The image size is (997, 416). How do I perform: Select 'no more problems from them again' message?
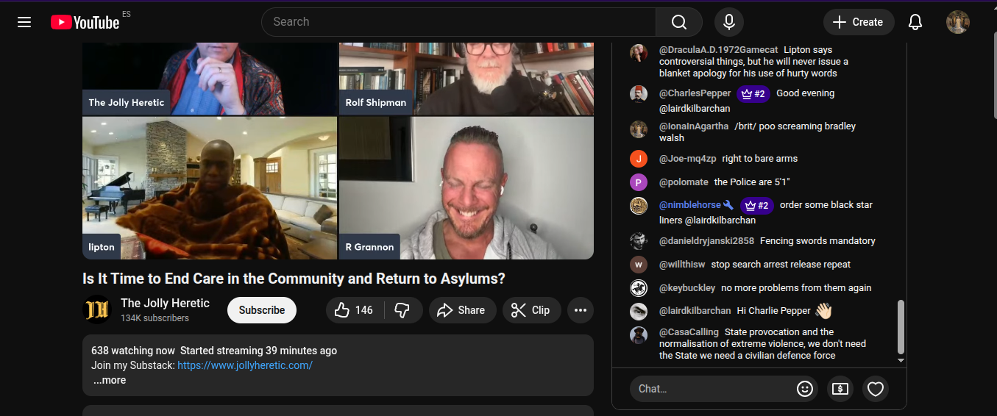click(796, 287)
